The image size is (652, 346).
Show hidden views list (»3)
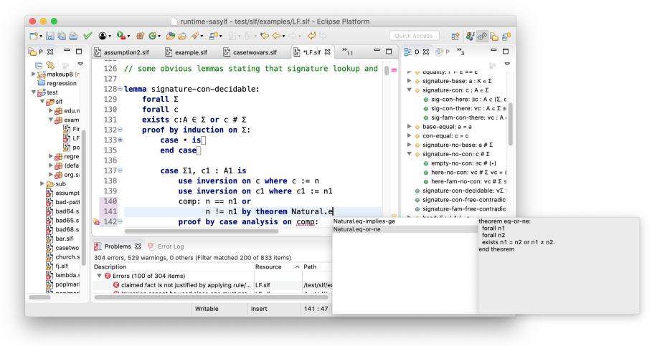pos(460,52)
